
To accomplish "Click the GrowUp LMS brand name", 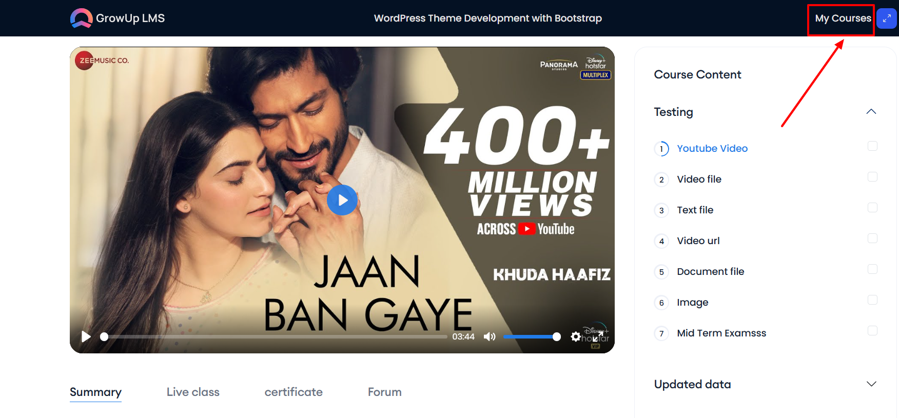I will [x=130, y=18].
